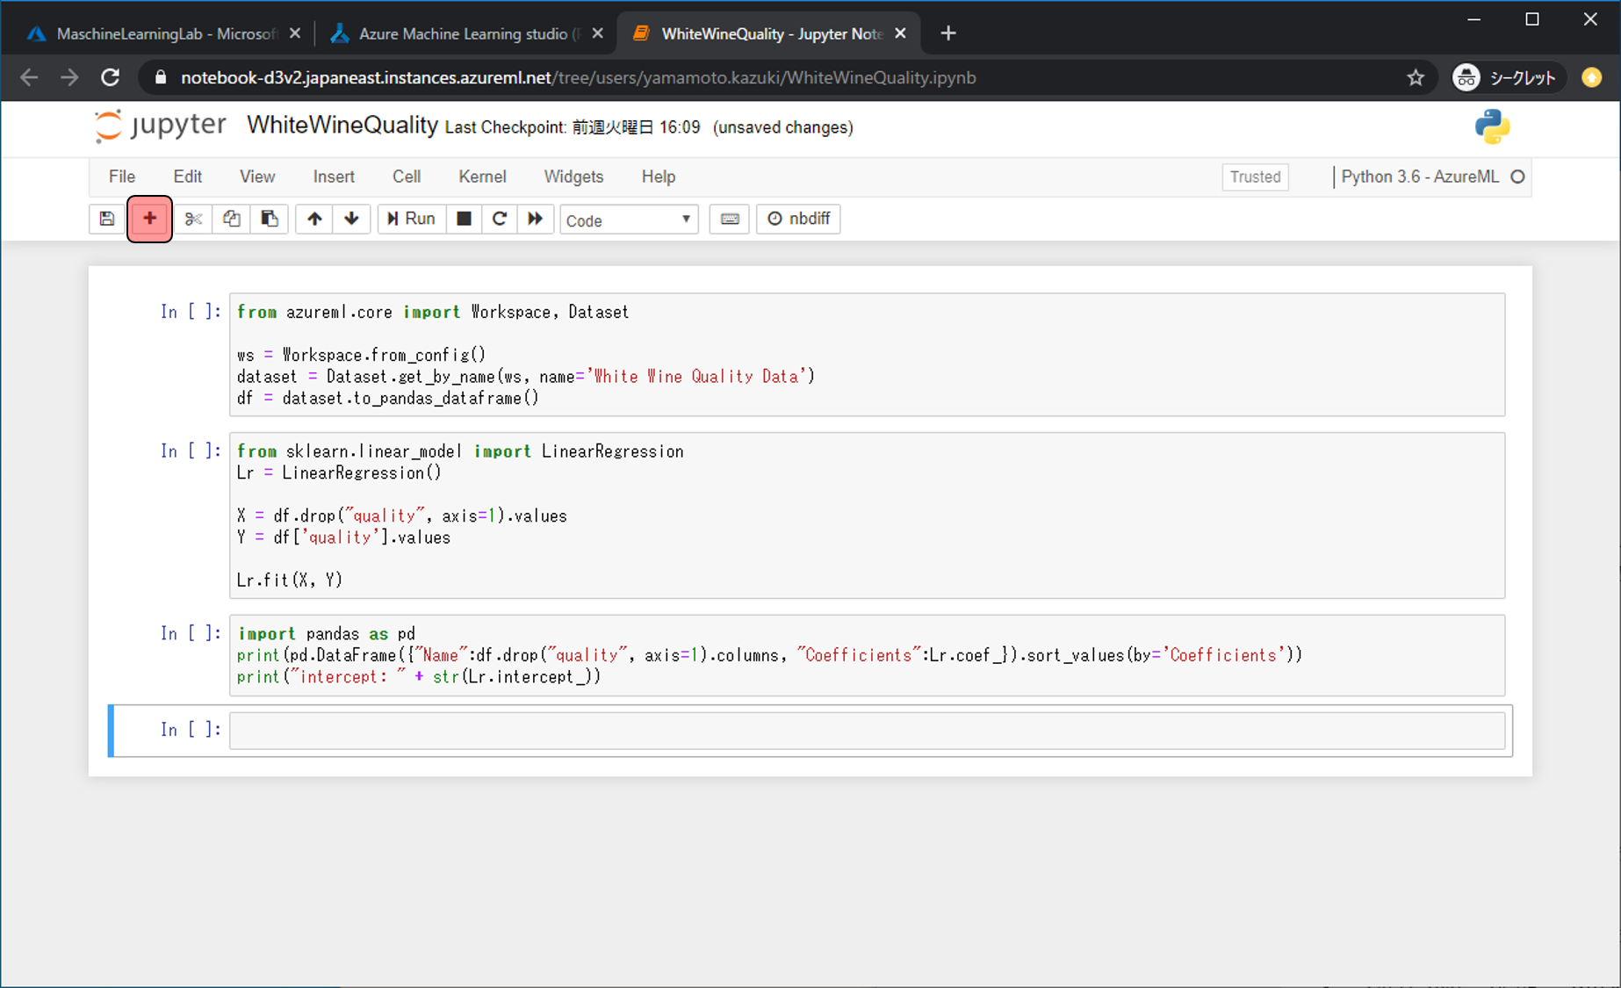Click the nbdiff button
1621x988 pixels.
tap(798, 219)
